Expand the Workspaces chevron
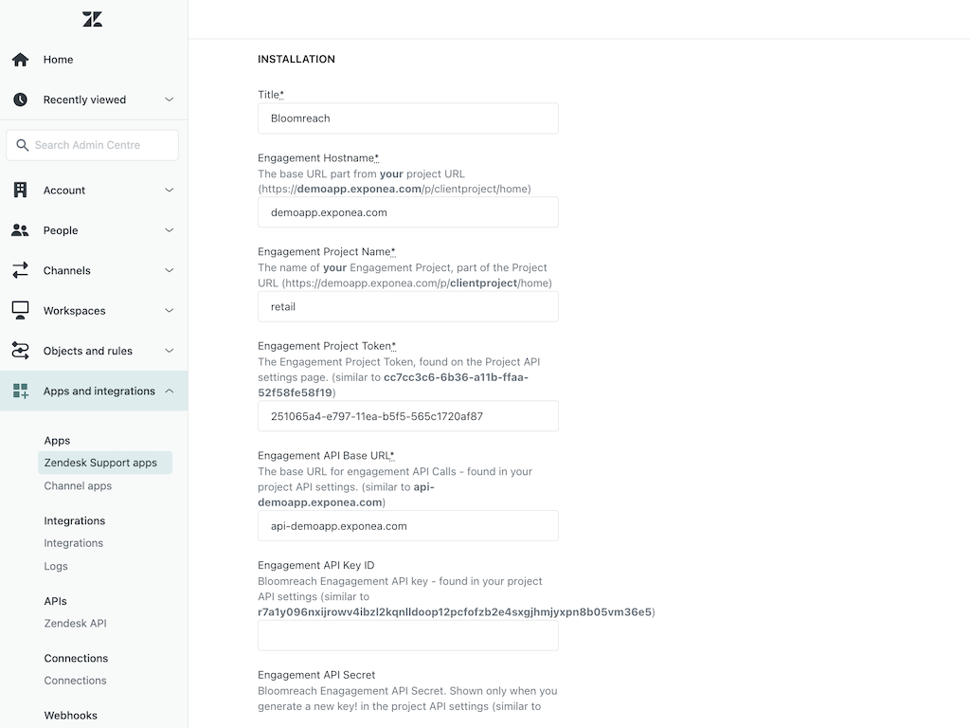Viewport: 970px width, 728px height. point(169,311)
